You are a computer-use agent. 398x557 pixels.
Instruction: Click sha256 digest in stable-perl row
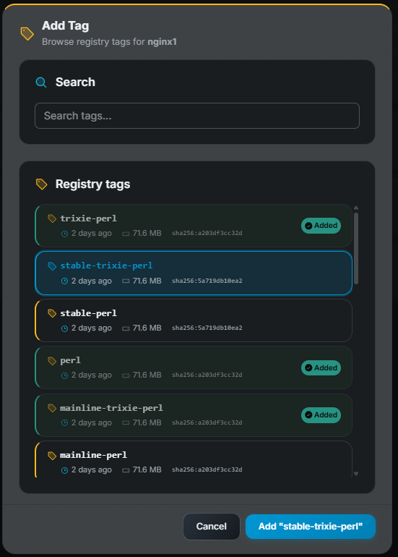207,328
